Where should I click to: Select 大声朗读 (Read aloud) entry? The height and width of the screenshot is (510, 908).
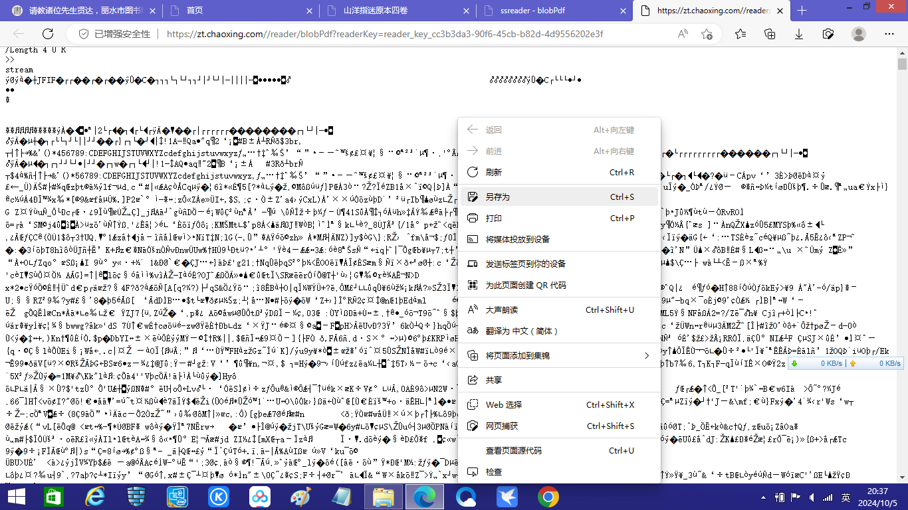point(559,309)
